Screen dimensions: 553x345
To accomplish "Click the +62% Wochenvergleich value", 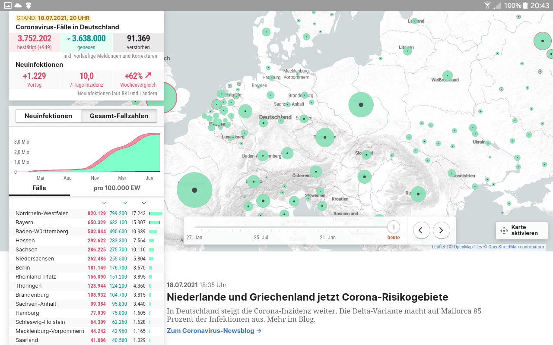I will click(138, 76).
